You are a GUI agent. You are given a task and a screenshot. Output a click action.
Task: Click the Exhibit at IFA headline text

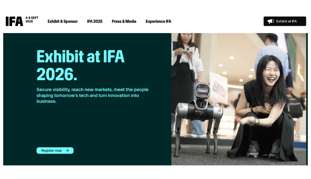80,56
